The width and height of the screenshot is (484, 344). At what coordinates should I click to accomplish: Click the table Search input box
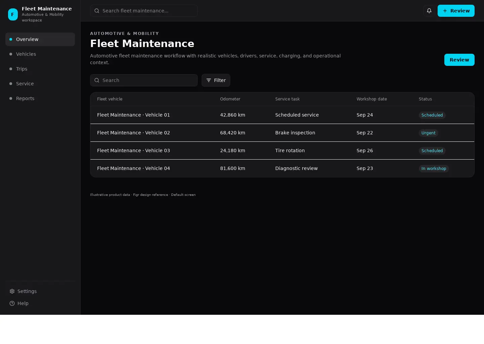coord(144,80)
